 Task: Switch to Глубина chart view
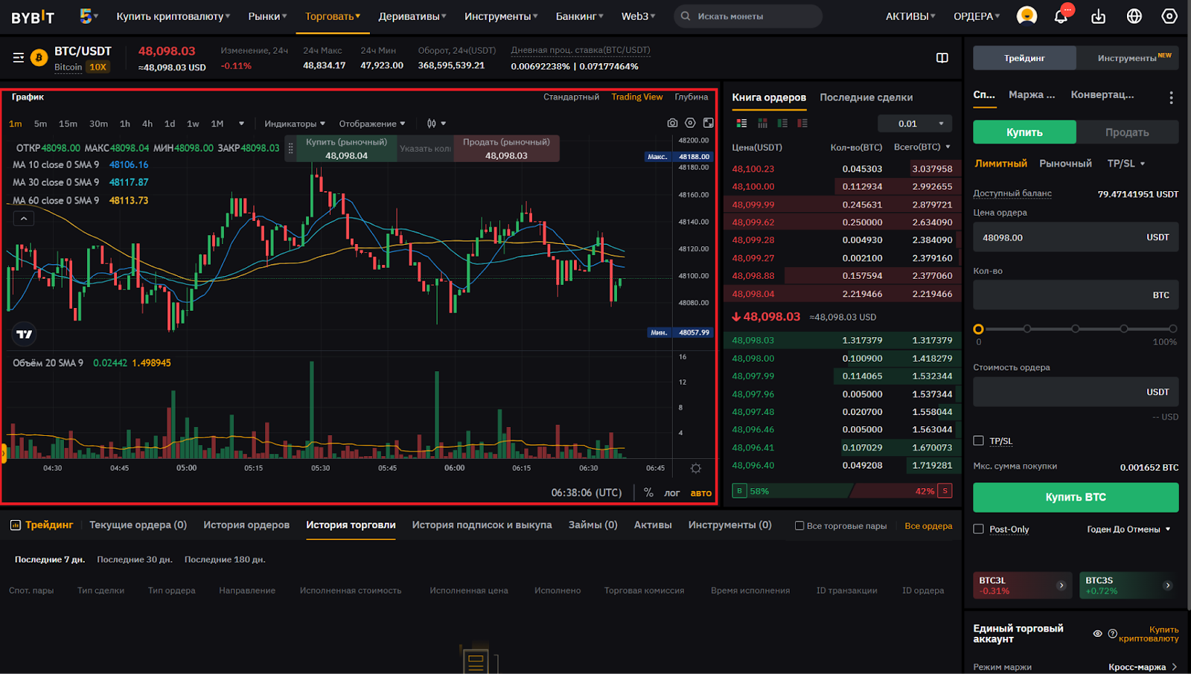(692, 97)
